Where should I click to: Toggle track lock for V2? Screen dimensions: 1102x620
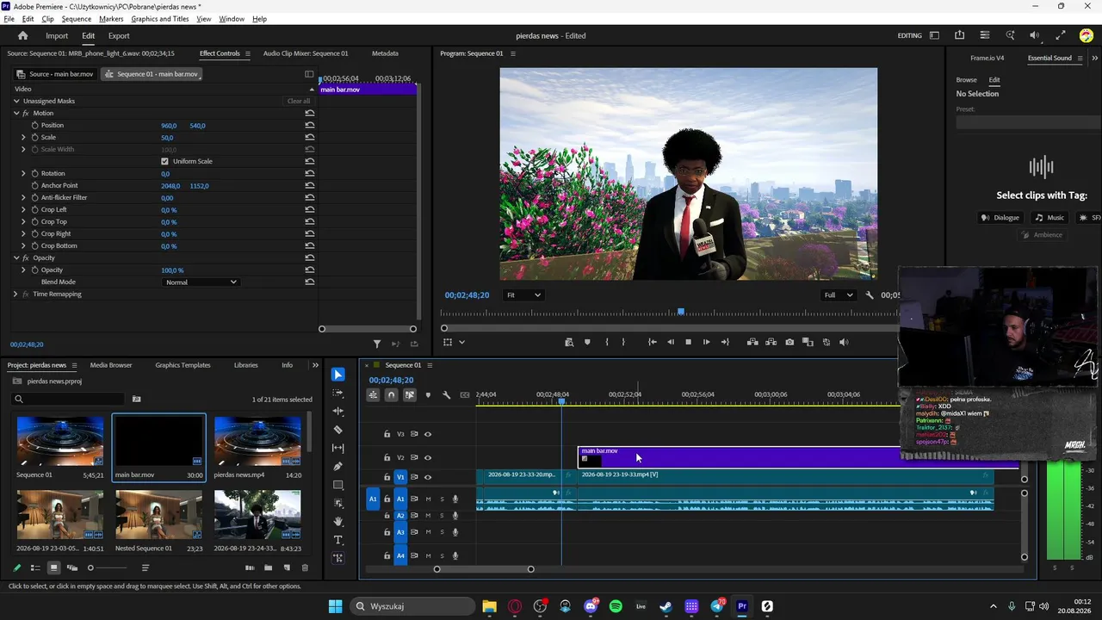click(x=387, y=458)
